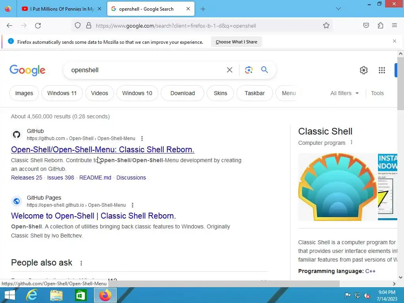Viewport: 404px width, 303px height.
Task: Filter results by Download
Action: [182, 93]
